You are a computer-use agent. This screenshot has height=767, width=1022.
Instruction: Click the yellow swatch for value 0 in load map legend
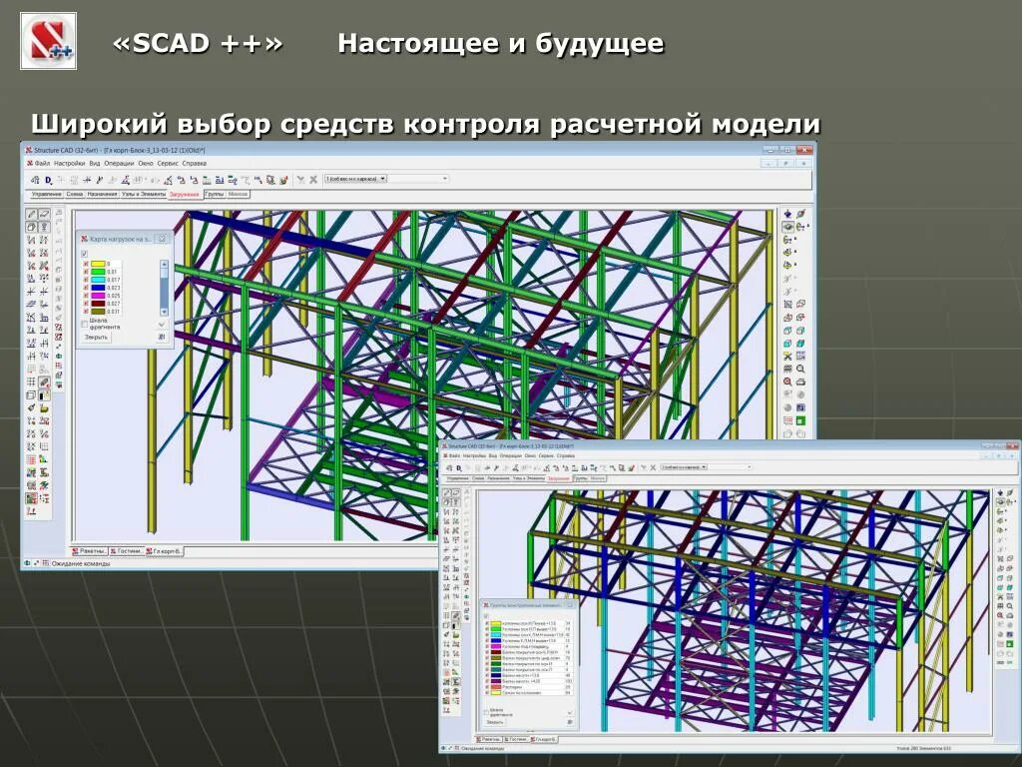[x=98, y=264]
